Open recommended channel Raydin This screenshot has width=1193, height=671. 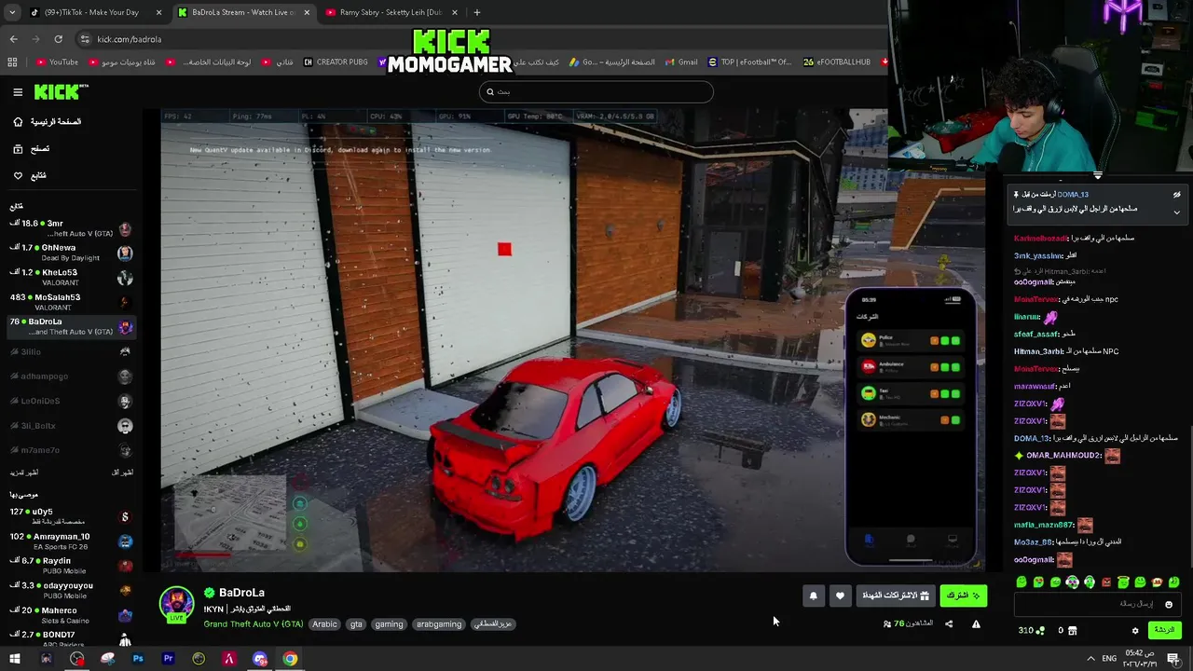click(71, 566)
